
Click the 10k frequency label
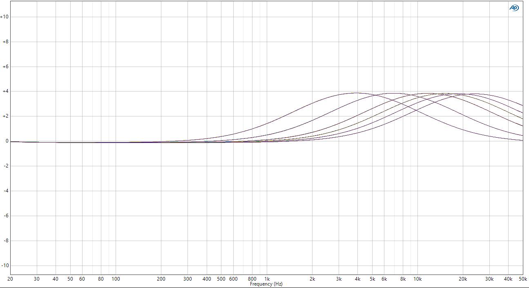pyautogui.click(x=417, y=279)
